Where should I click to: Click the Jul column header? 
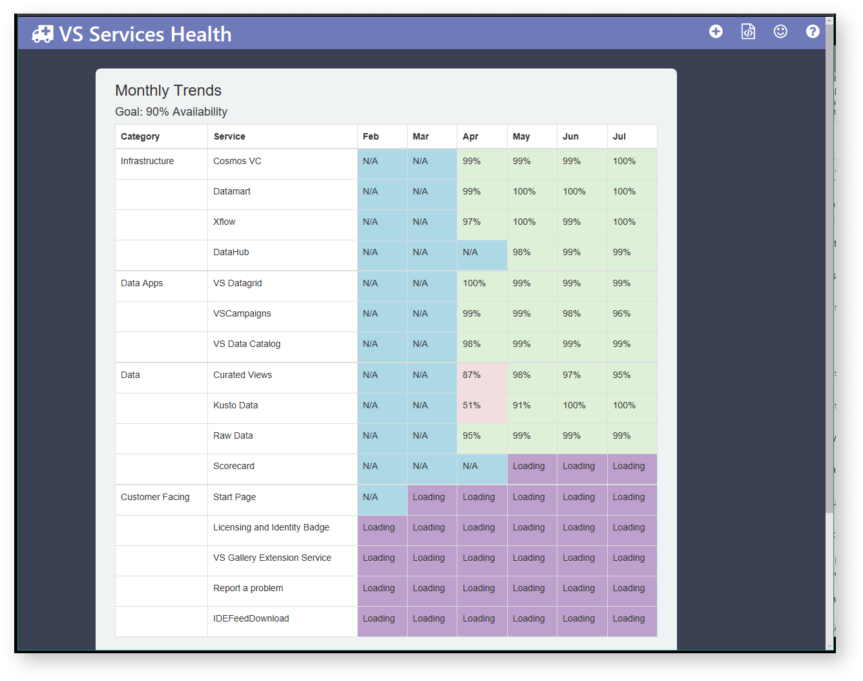point(632,136)
